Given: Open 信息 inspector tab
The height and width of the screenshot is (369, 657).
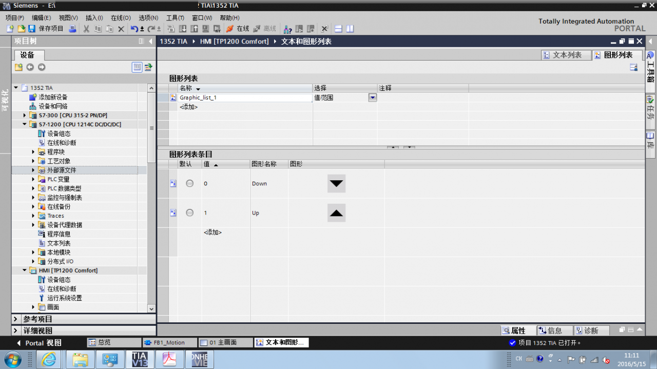Looking at the screenshot, I should (x=555, y=331).
